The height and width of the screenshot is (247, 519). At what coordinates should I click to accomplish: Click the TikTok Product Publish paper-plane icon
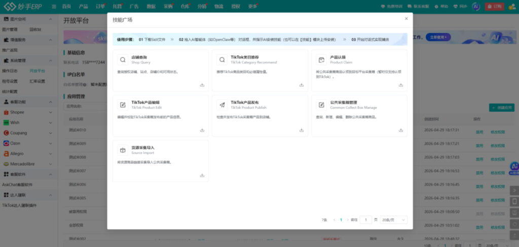pos(222,105)
